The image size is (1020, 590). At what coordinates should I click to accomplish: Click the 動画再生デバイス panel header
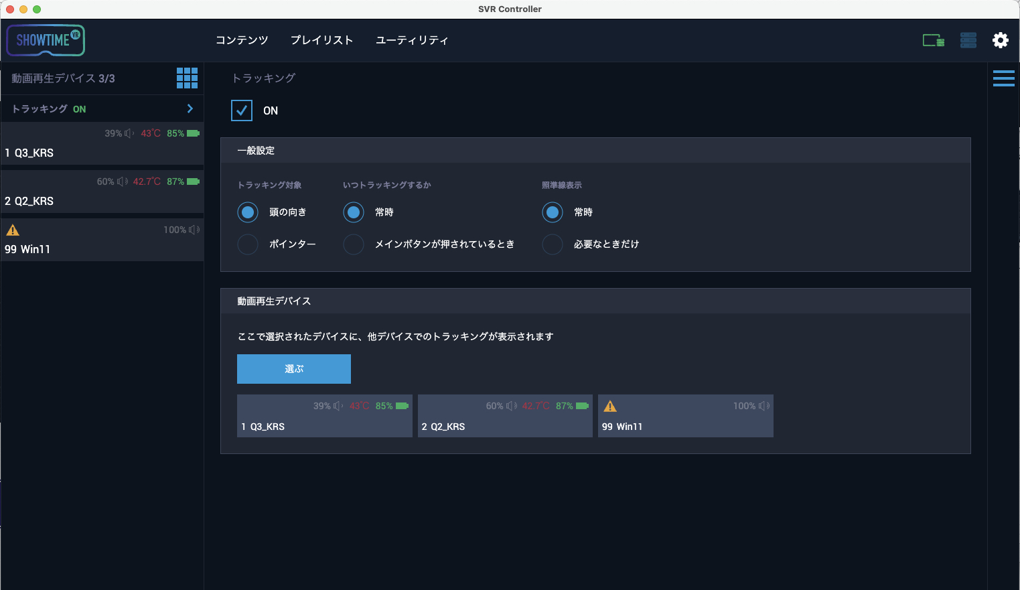coord(595,301)
